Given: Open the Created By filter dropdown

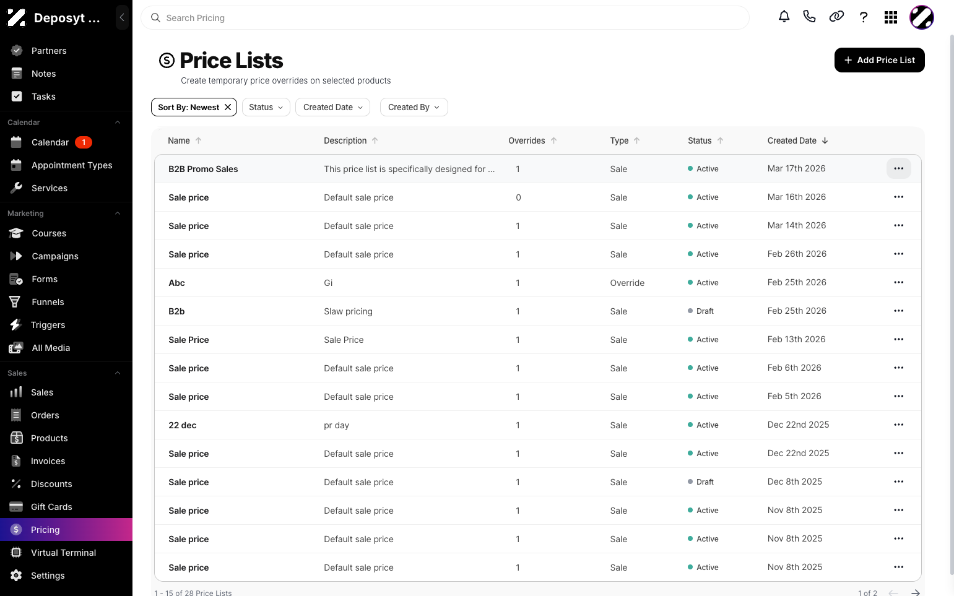Looking at the screenshot, I should coord(414,107).
